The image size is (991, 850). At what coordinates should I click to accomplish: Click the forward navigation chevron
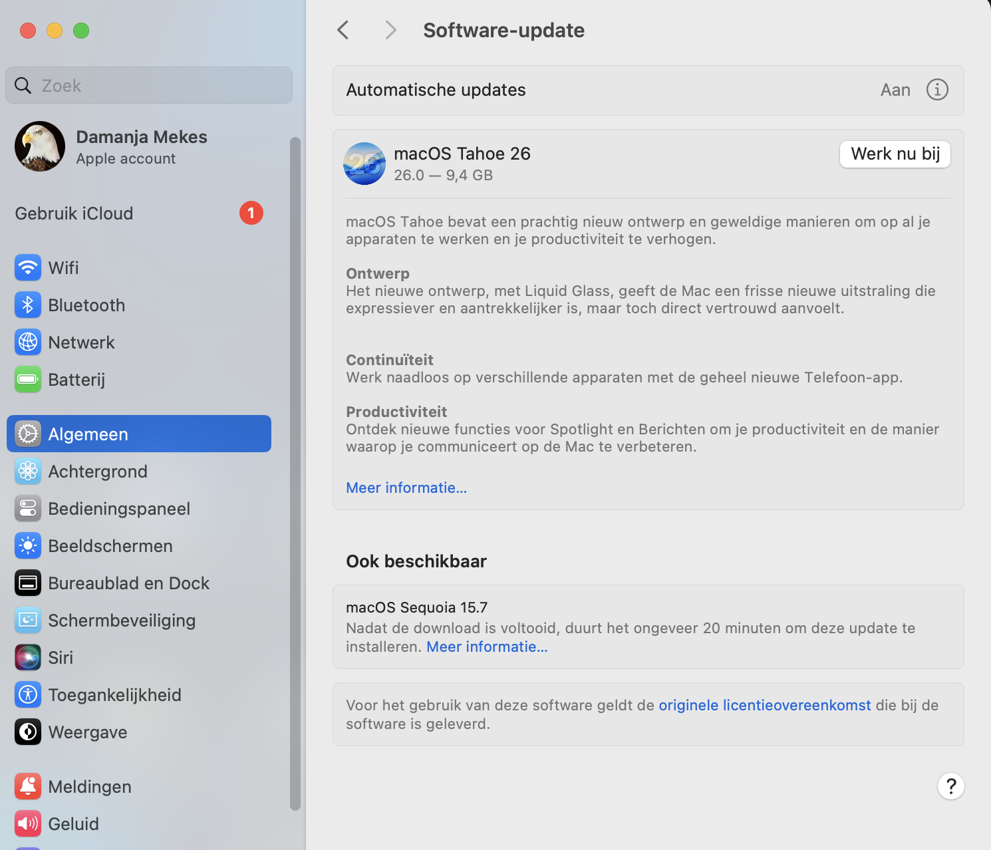390,30
